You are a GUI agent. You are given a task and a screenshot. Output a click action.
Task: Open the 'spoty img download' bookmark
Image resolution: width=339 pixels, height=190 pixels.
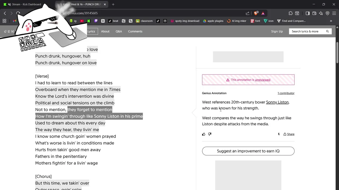coord(185,21)
